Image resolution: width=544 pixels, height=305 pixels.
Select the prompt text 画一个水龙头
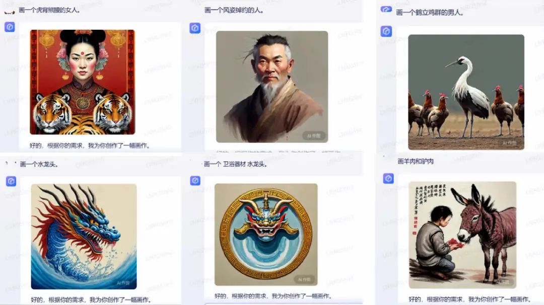pyautogui.click(x=39, y=164)
